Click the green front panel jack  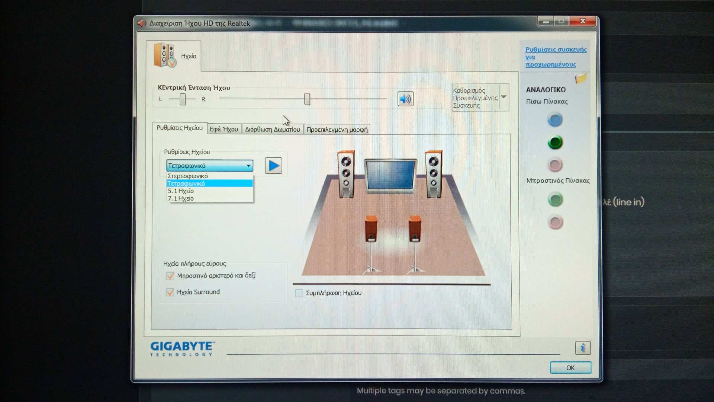(x=556, y=200)
